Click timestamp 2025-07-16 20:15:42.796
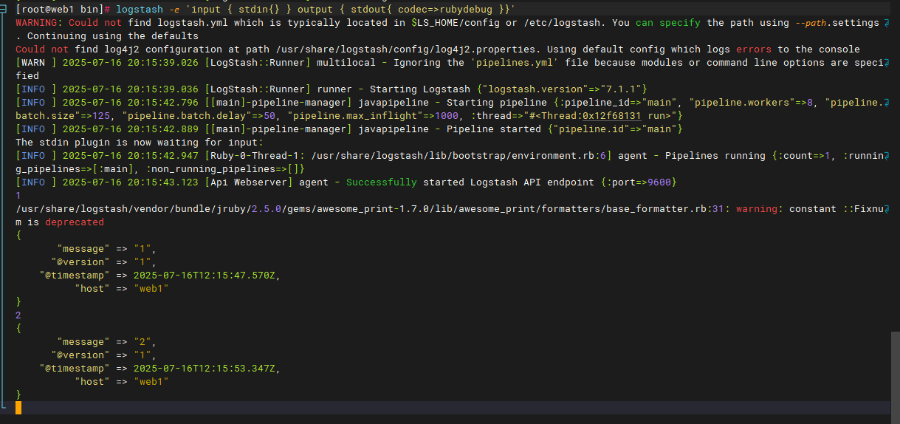This screenshot has height=424, width=900. (131, 102)
